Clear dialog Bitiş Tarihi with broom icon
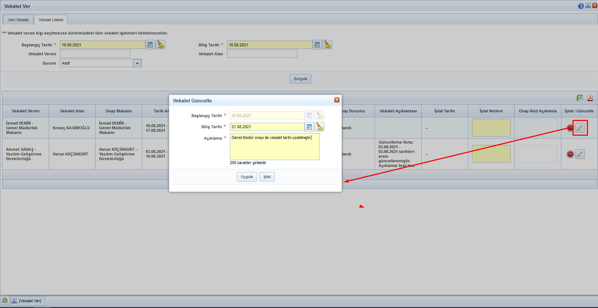Image resolution: width=598 pixels, height=308 pixels. click(x=320, y=127)
